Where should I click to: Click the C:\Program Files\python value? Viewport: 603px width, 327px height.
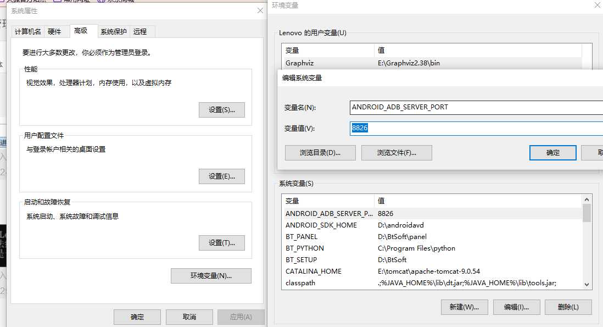pyautogui.click(x=416, y=248)
